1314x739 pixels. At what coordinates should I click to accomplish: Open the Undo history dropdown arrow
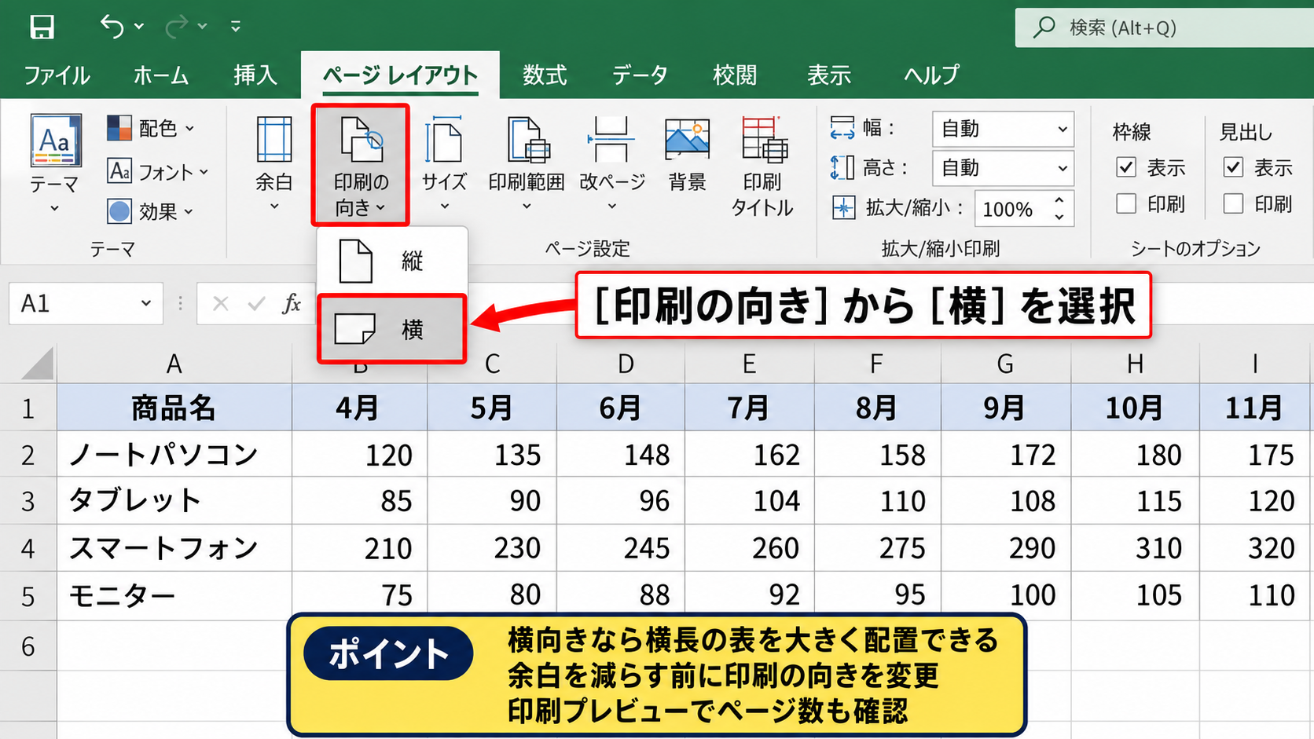click(x=139, y=27)
